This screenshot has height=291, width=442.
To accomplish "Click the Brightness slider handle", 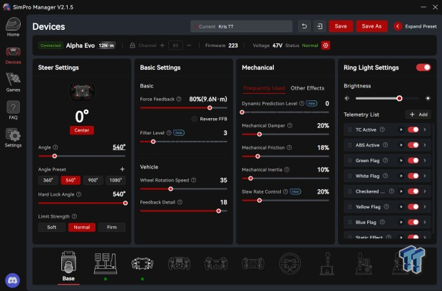I will (399, 98).
